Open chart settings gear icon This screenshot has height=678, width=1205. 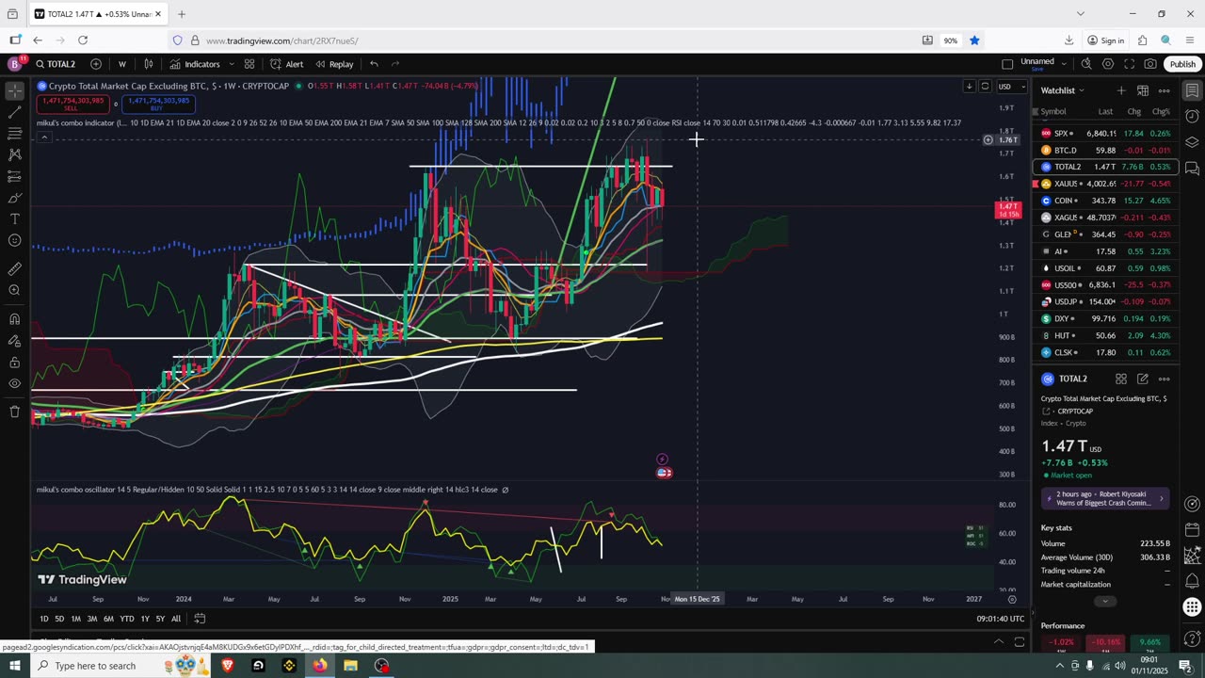pos(1108,64)
